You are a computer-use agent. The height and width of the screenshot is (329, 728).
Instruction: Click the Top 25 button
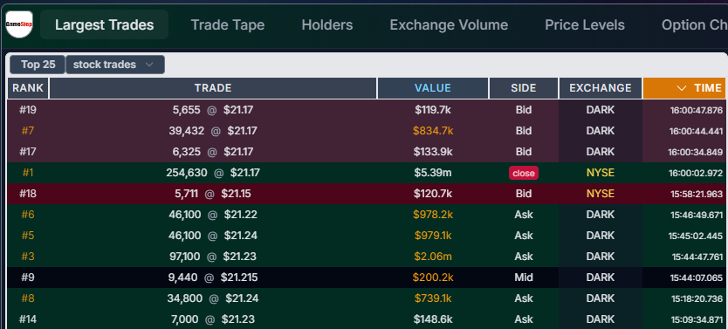(38, 65)
